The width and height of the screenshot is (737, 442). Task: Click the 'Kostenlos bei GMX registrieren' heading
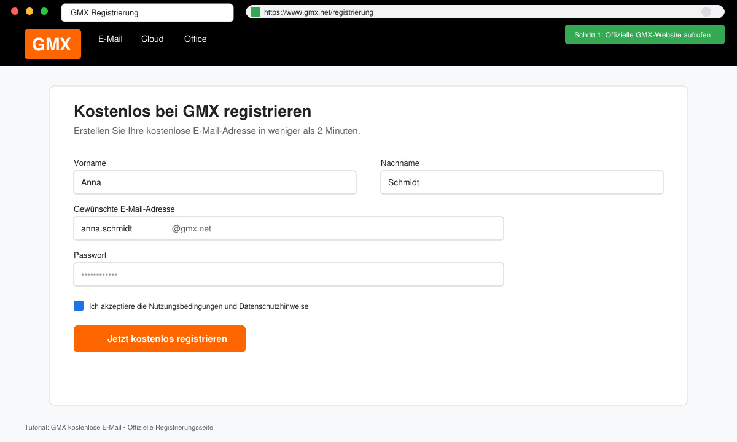coord(192,111)
